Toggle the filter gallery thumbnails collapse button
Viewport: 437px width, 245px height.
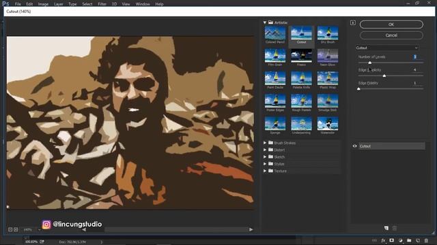[x=353, y=22]
